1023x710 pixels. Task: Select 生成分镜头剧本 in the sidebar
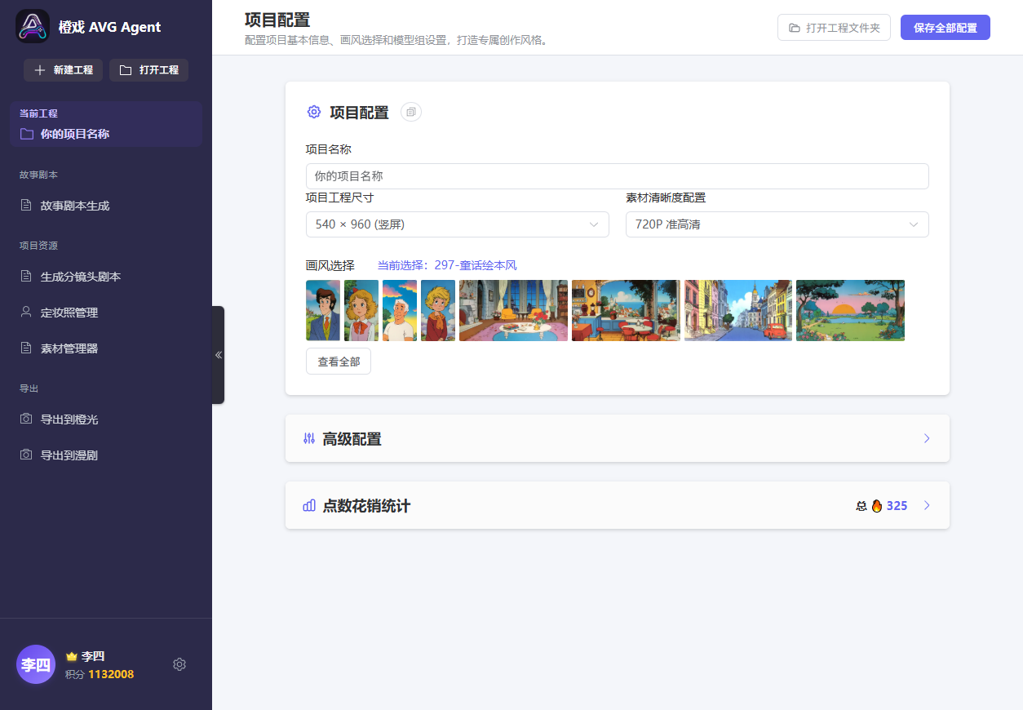pos(79,276)
